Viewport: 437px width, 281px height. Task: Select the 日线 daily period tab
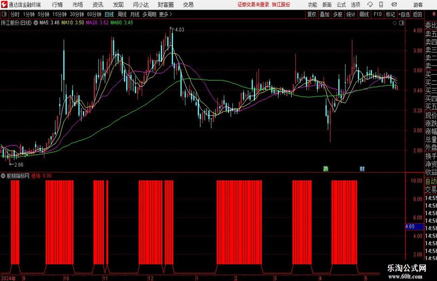(x=109, y=14)
